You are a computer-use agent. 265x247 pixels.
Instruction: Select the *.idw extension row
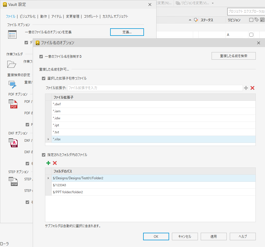pyautogui.click(x=153, y=118)
